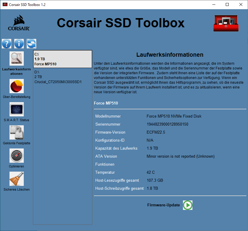248x231 pixels.
Task: Click the S.M.A.R.T. Status sidebar label
Action: 16,120
